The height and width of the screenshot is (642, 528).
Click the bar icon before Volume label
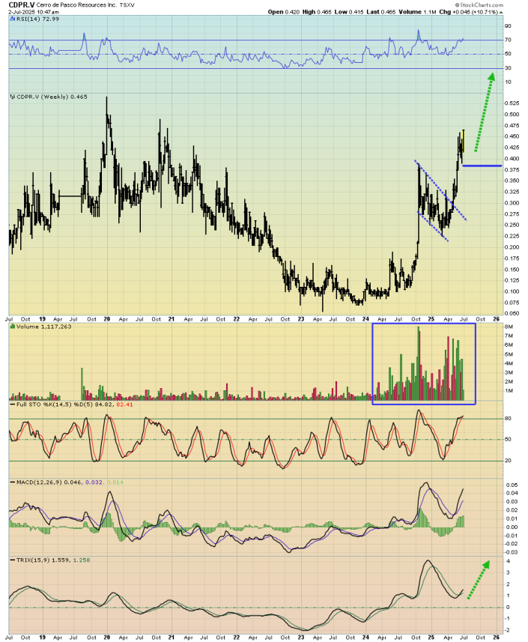pyautogui.click(x=13, y=327)
